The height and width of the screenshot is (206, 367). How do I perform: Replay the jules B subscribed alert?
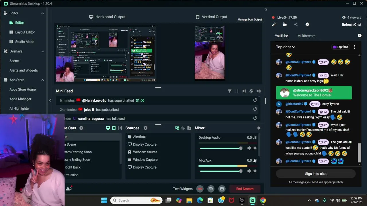(x=255, y=109)
